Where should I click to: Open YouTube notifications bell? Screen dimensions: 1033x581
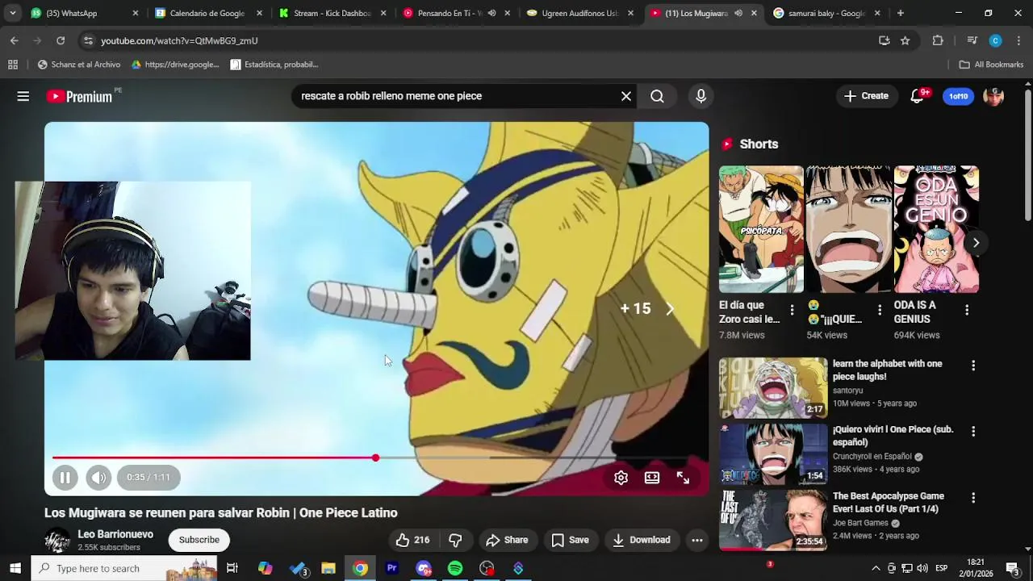click(917, 96)
